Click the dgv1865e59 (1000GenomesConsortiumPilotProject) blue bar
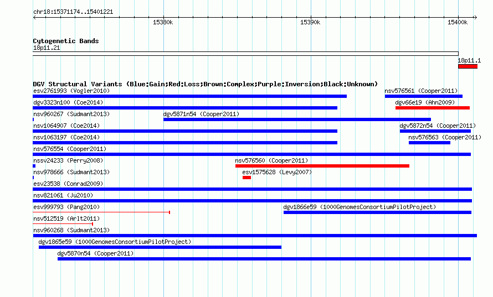Viewport: 493px width, 297px height. pos(160,247)
